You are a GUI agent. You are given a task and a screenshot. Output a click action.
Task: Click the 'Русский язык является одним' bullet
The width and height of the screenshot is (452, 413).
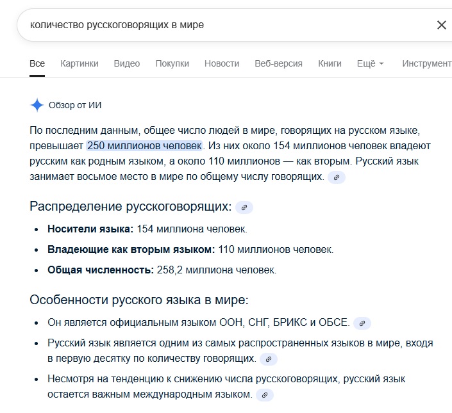click(240, 351)
